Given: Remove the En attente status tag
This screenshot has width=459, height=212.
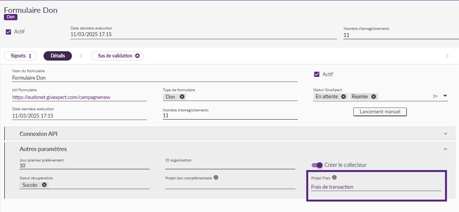Looking at the screenshot, I should (x=343, y=97).
